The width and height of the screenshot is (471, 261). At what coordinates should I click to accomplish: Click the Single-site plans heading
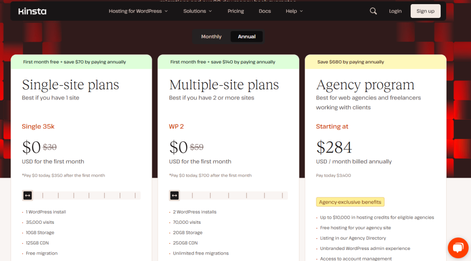point(70,85)
